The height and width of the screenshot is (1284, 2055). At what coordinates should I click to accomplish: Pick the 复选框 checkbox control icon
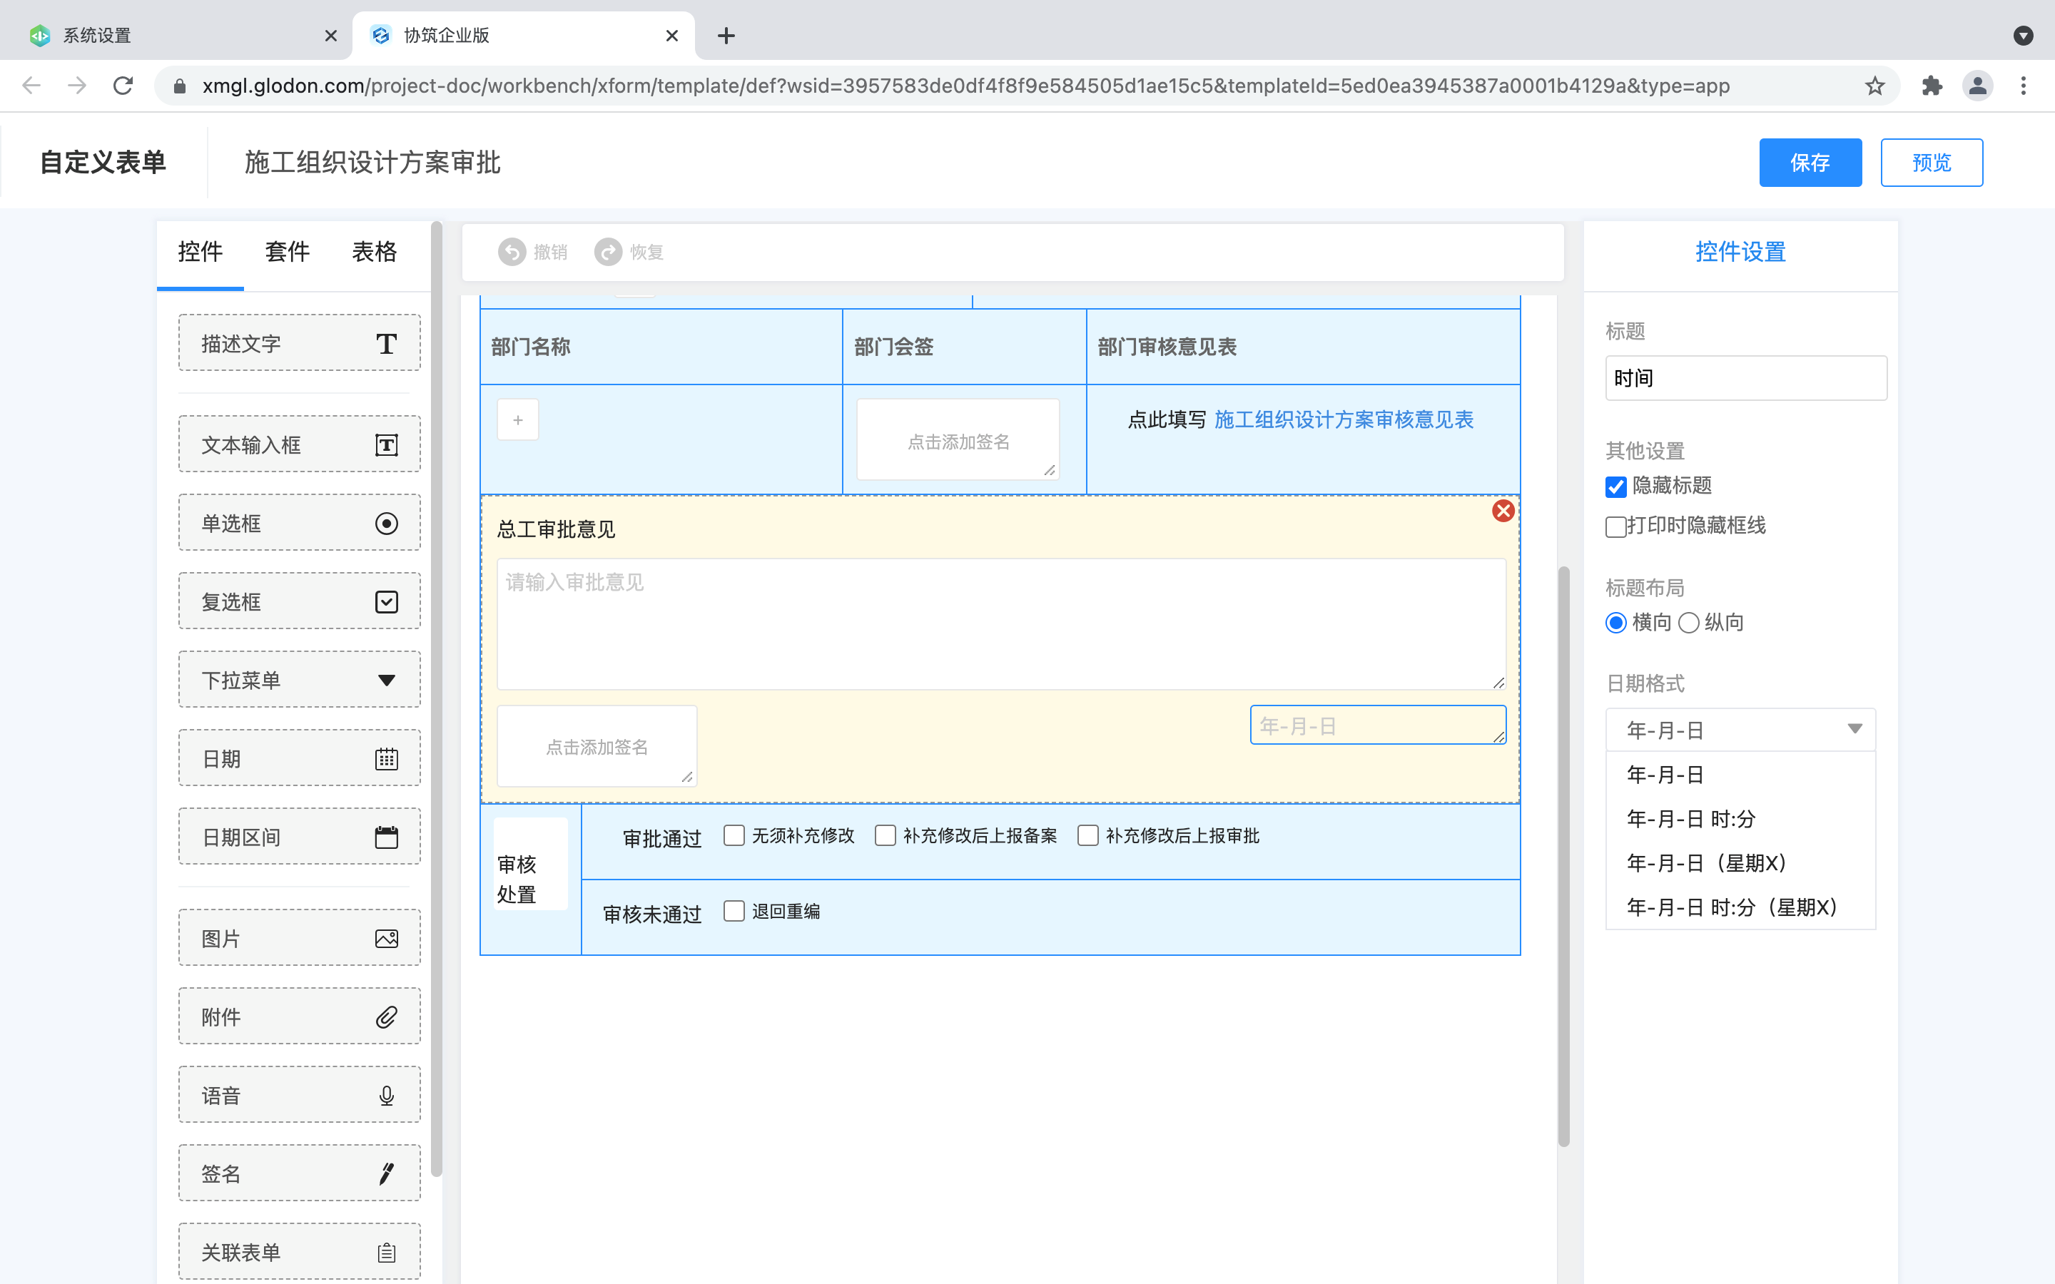pyautogui.click(x=386, y=601)
